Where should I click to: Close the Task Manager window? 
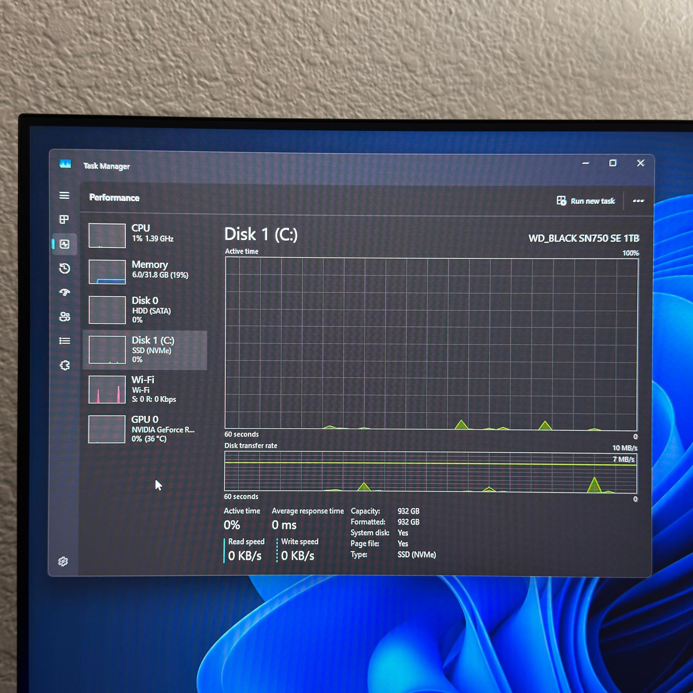(x=641, y=163)
